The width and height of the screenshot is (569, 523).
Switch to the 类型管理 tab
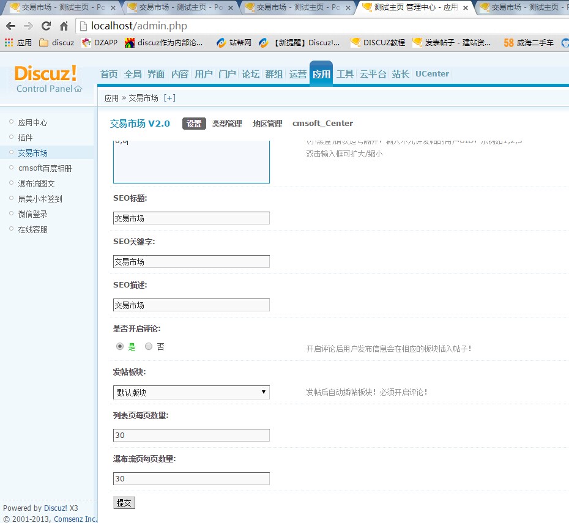[227, 124]
